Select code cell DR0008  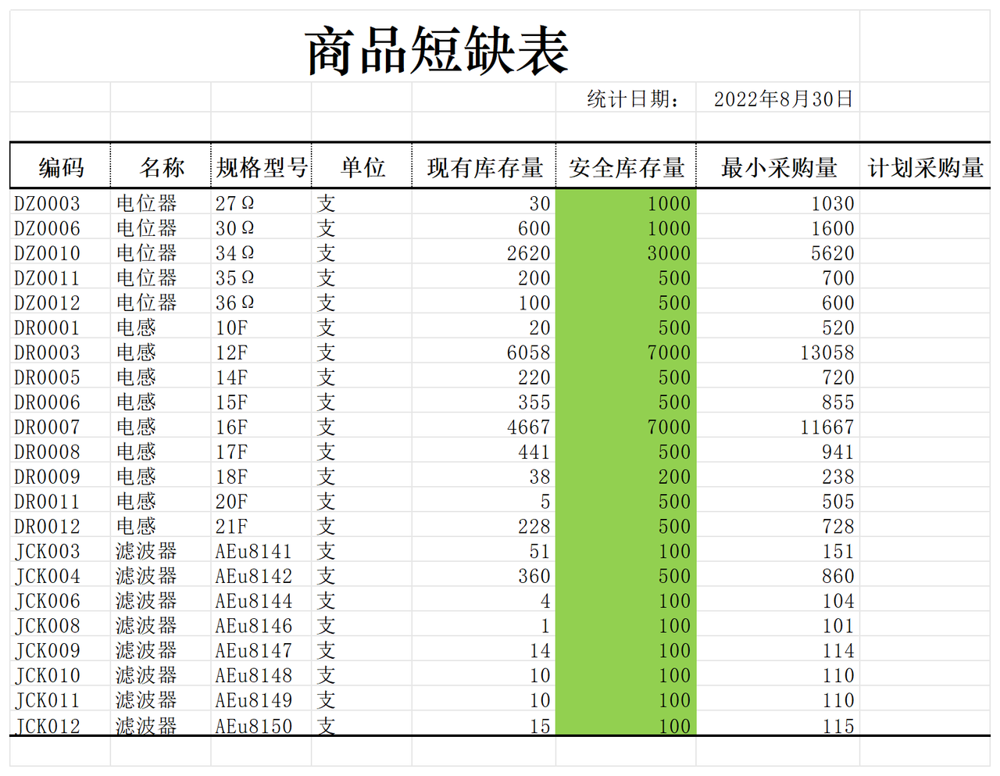[60, 452]
